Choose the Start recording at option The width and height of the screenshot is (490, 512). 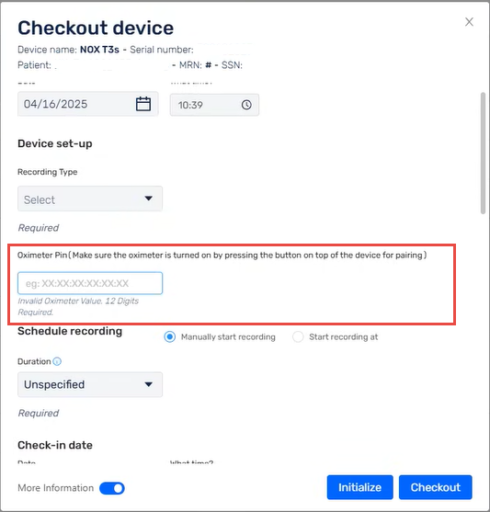298,336
